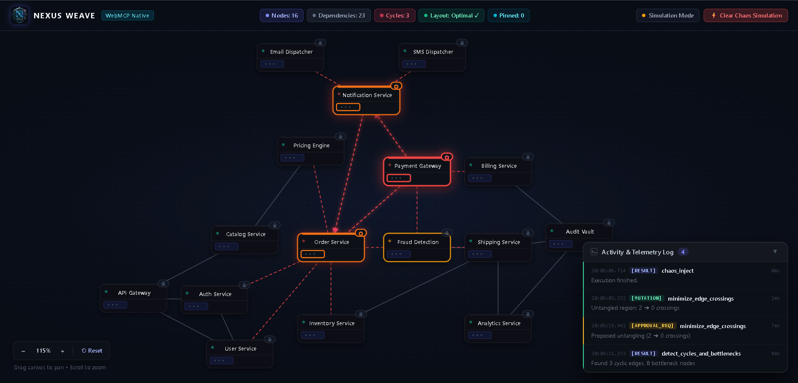Toggle pin lock on User Service node
The image size is (798, 383).
[269, 340]
